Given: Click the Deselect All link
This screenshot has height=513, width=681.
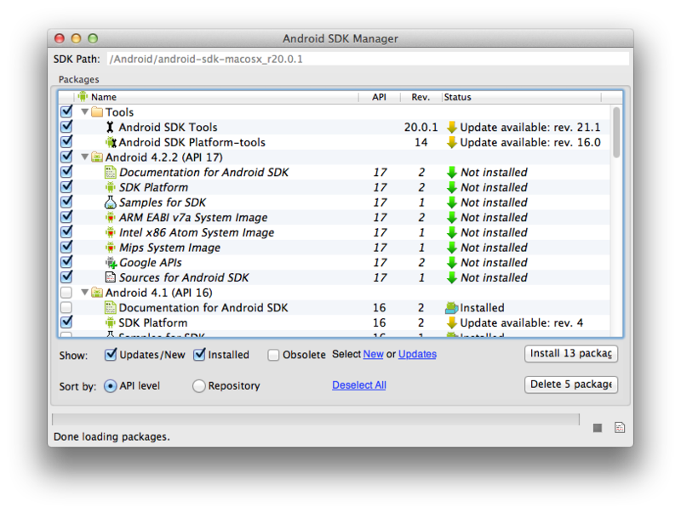Looking at the screenshot, I should 359,385.
